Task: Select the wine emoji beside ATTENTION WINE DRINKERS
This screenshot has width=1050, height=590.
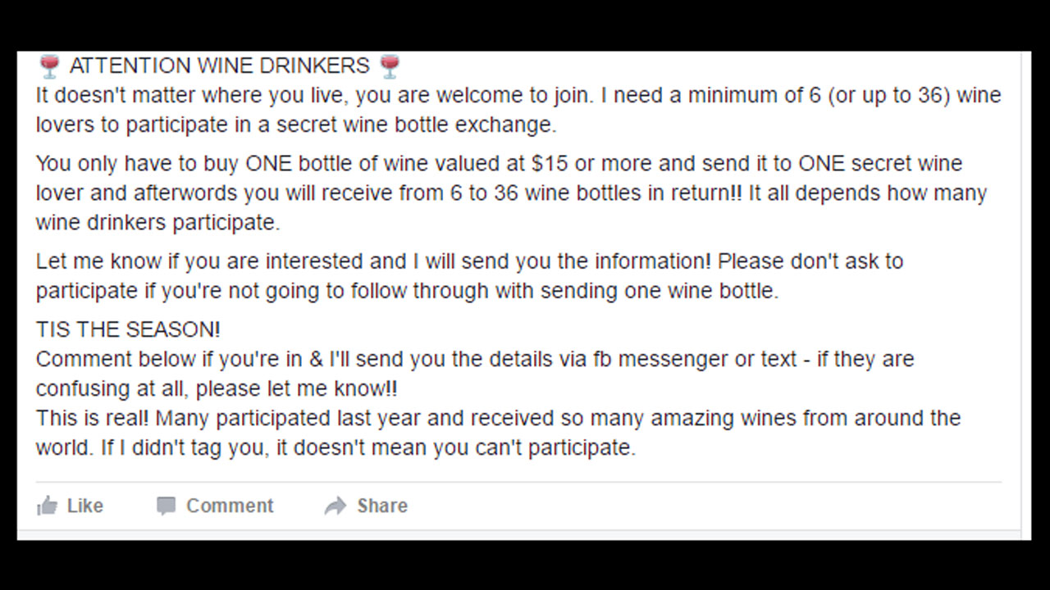Action: (47, 65)
